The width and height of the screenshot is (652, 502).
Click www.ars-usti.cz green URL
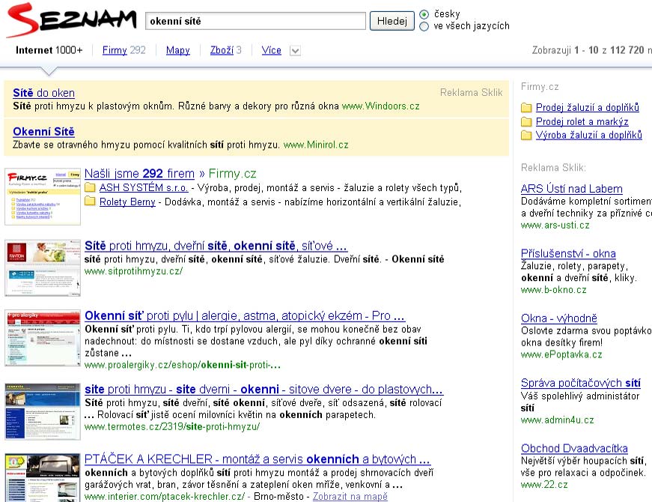[555, 226]
